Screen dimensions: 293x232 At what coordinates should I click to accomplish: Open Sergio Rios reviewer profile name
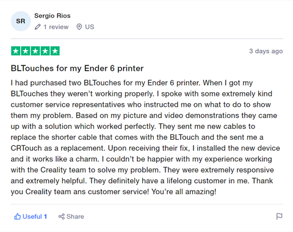click(52, 16)
